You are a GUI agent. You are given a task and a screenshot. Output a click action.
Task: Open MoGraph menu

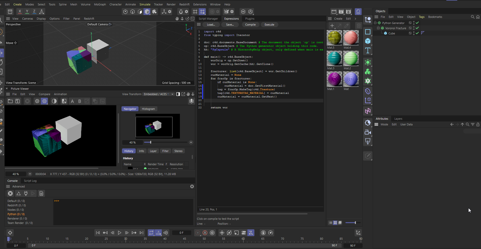click(x=100, y=4)
